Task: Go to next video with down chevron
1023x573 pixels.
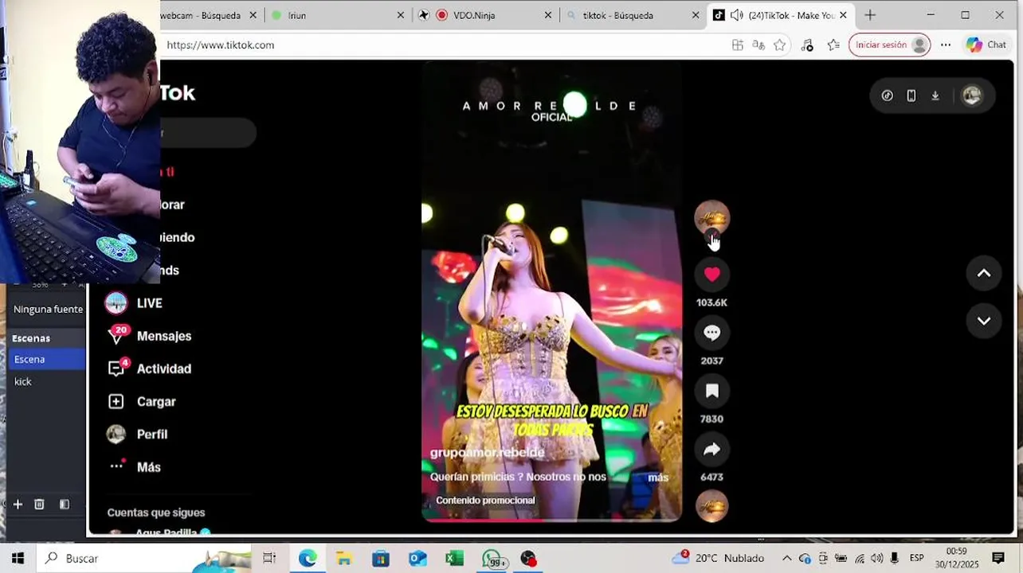Action: pyautogui.click(x=984, y=321)
